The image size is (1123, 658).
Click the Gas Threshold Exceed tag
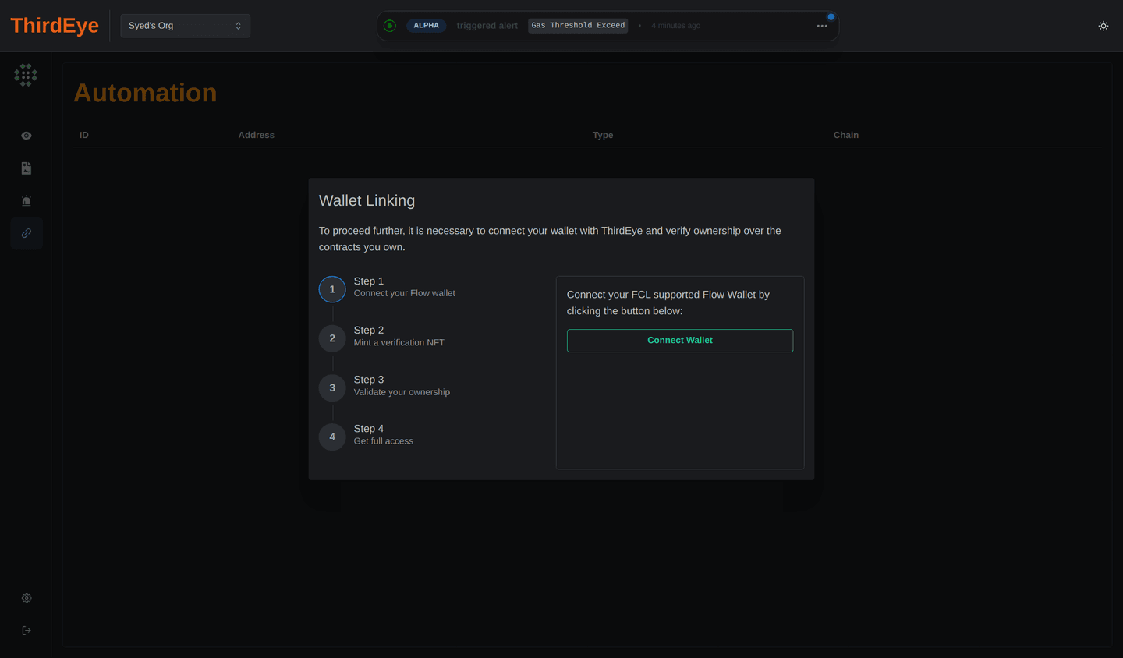(x=578, y=26)
